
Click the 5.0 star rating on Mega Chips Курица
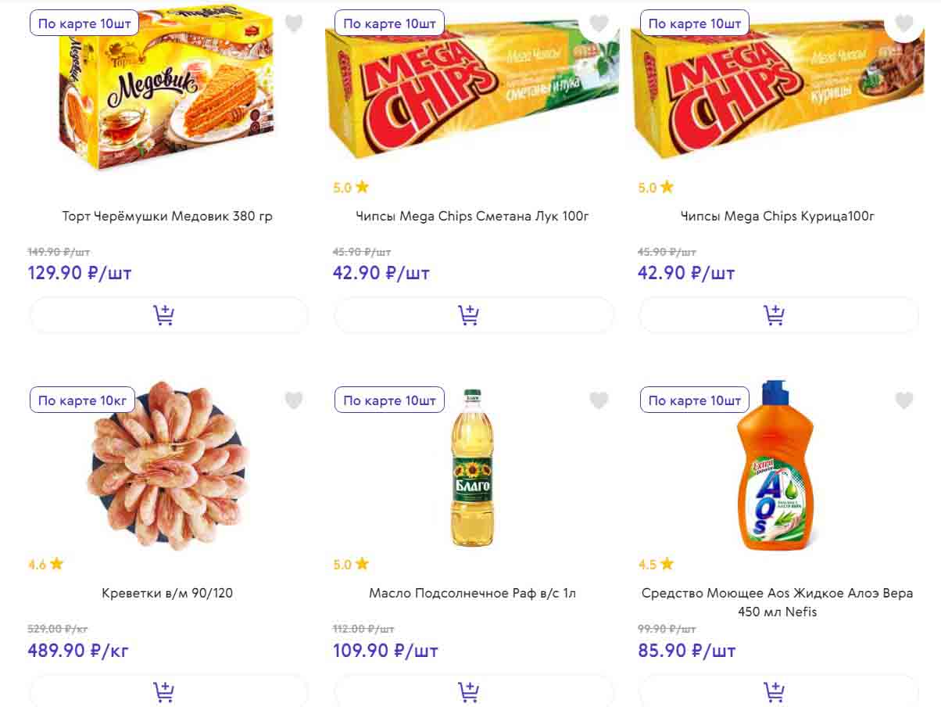point(656,188)
